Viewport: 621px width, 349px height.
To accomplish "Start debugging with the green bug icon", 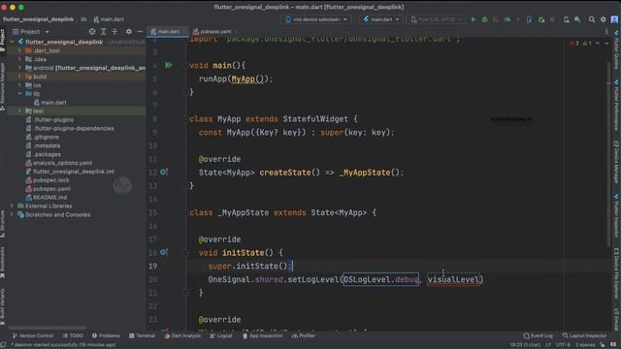I will coord(484,19).
